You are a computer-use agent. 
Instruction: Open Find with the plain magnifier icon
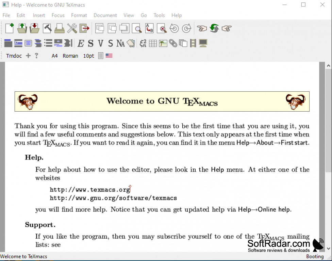point(137,28)
